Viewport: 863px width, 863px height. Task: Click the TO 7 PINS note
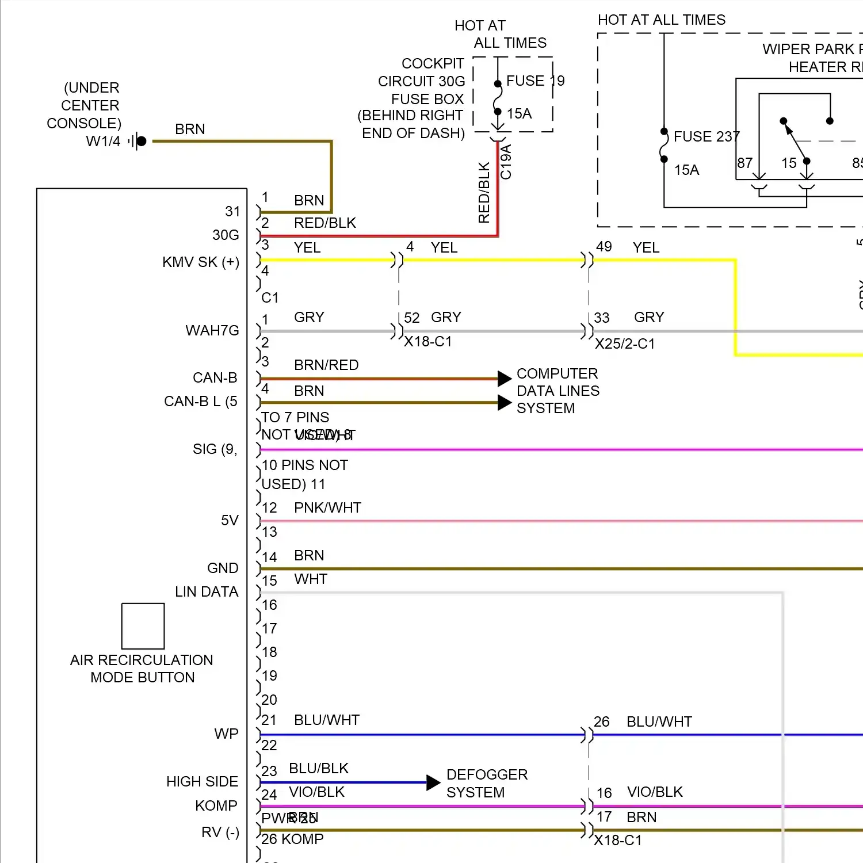295,417
